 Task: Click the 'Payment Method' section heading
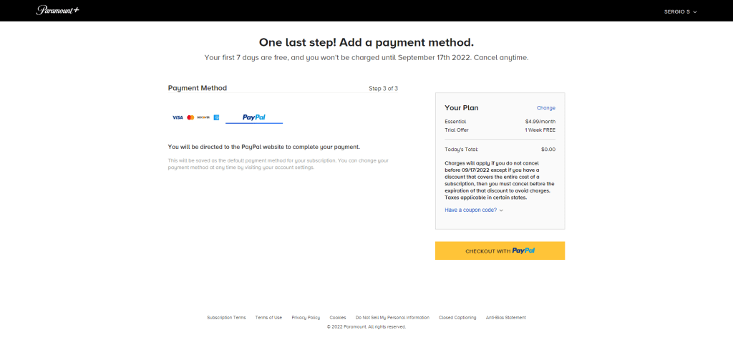pos(198,88)
